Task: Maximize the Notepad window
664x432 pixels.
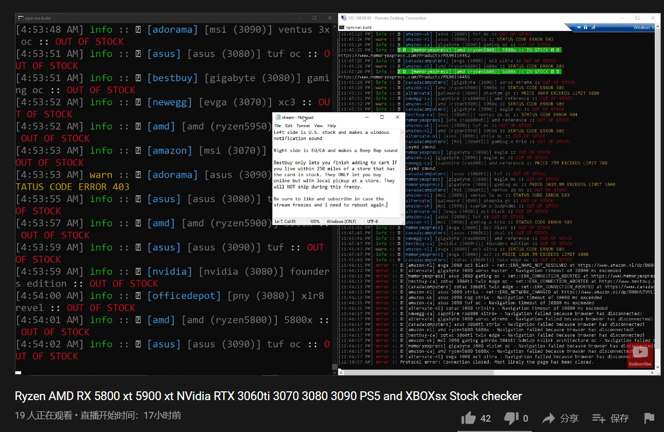Action: coord(382,117)
